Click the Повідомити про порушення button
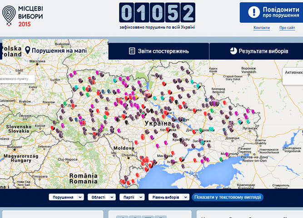Viewport: 303px width, 218px height. [x=271, y=13]
